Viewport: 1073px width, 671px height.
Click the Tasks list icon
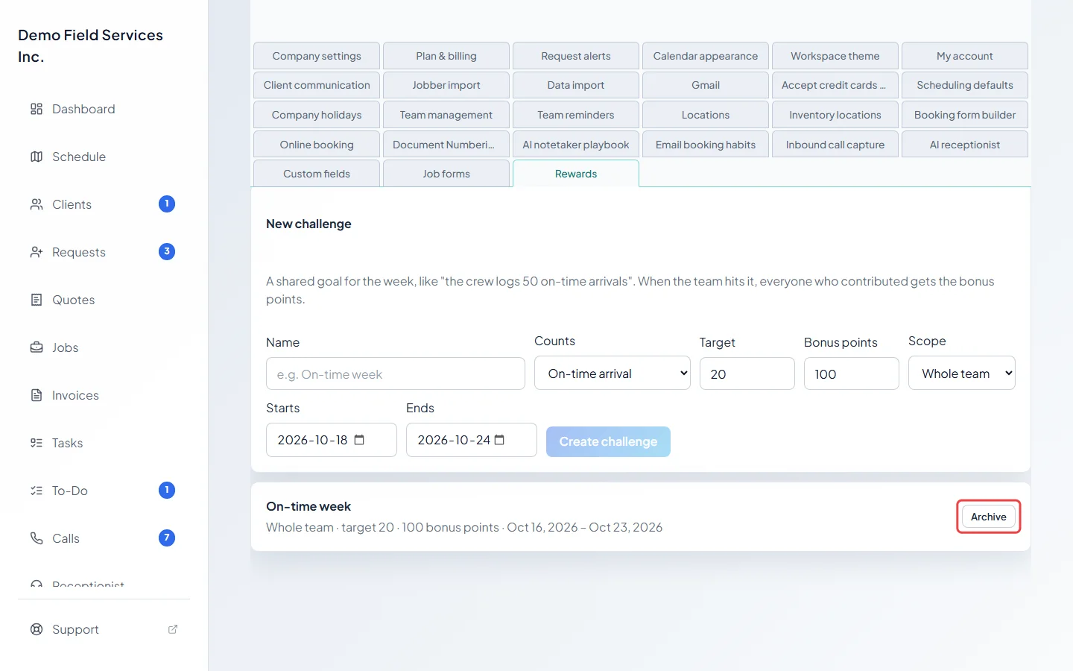(37, 443)
